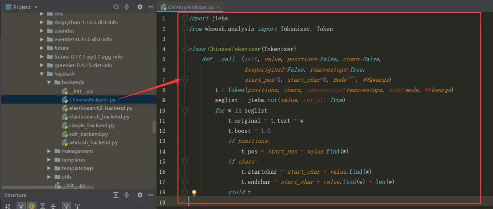Click 'import jieba' on line 1
493x209 pixels.
[x=208, y=18]
